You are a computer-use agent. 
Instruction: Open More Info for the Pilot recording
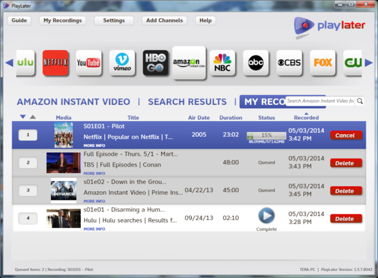coord(94,145)
